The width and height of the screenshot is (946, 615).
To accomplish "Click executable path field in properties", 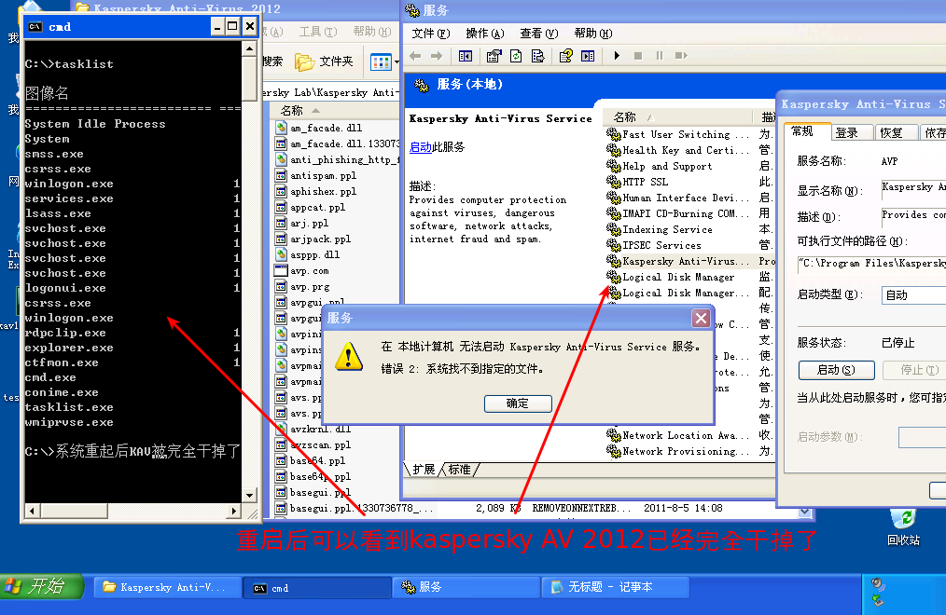I will pyautogui.click(x=871, y=263).
